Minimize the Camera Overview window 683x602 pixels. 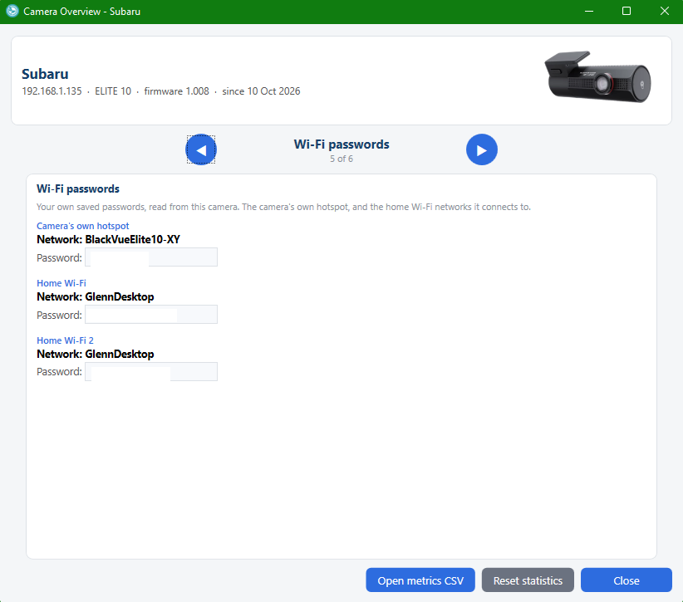click(589, 12)
